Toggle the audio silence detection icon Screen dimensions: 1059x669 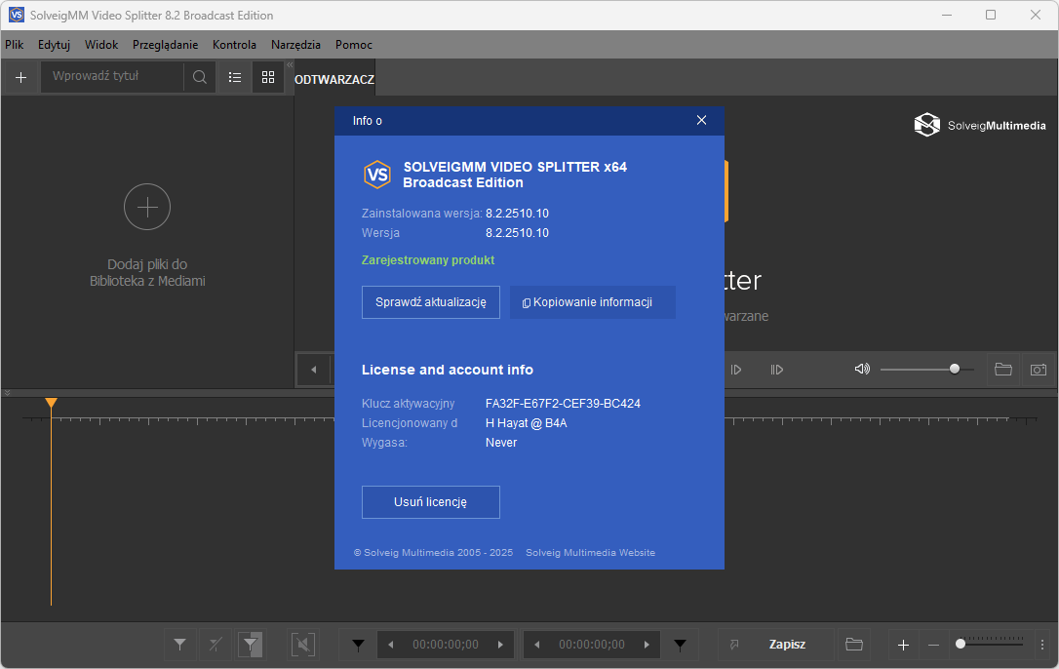pos(302,645)
